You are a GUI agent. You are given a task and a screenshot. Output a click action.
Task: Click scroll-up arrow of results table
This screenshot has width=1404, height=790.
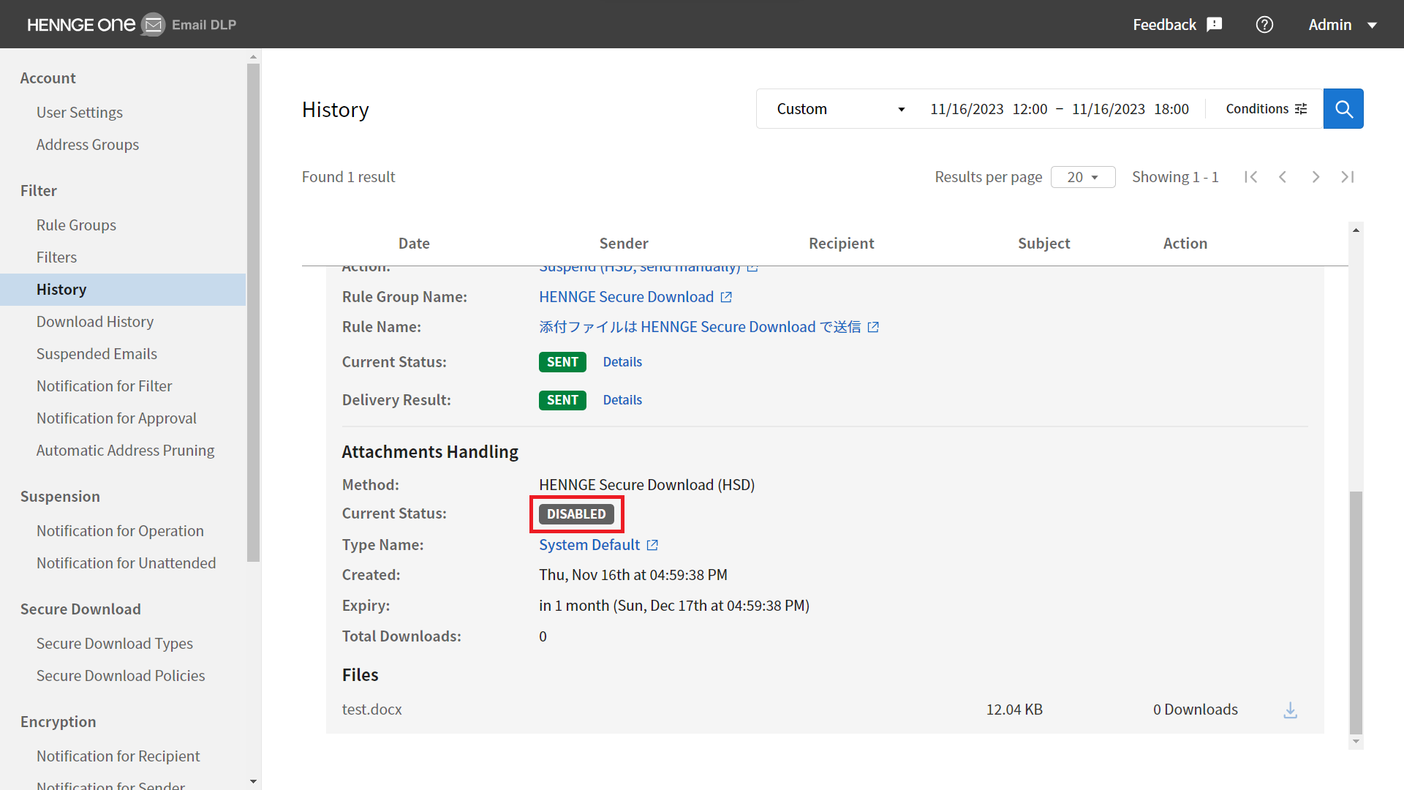pos(1356,230)
